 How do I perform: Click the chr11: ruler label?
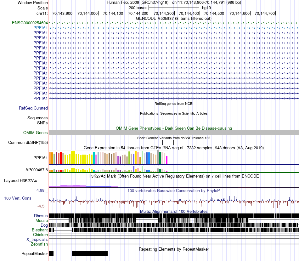(x=42, y=13)
